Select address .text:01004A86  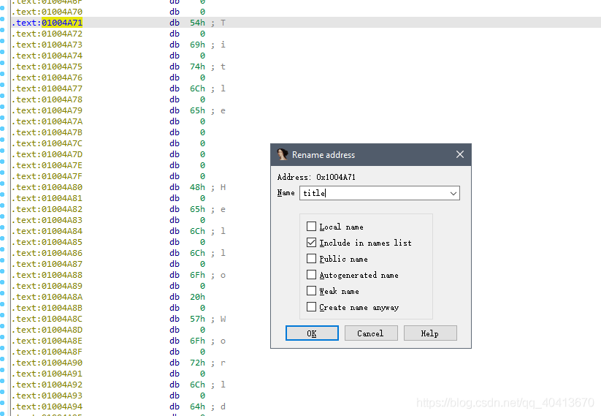point(47,253)
